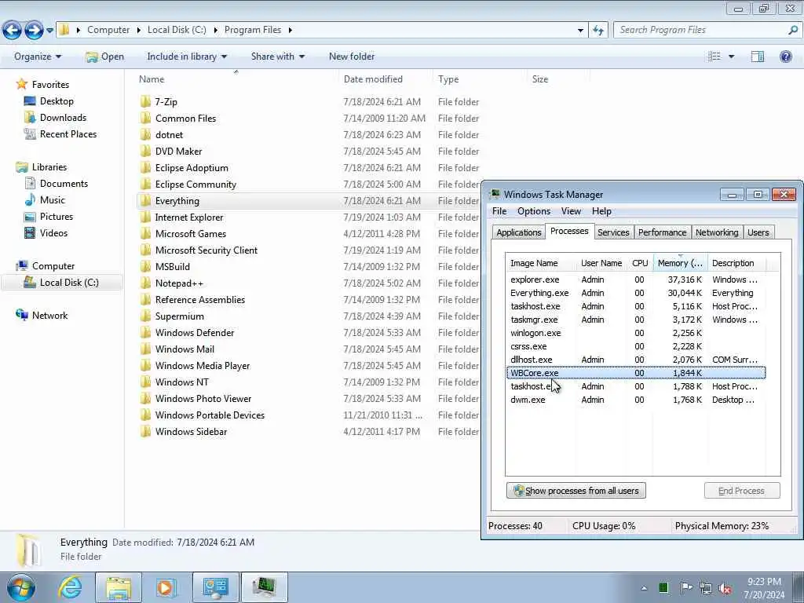Show hidden tray icons arrow
Viewport: 804px width, 603px height.
click(644, 588)
